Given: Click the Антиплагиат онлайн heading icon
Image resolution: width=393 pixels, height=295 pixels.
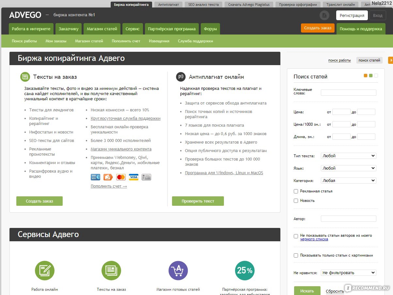Looking at the screenshot, I should (x=181, y=77).
